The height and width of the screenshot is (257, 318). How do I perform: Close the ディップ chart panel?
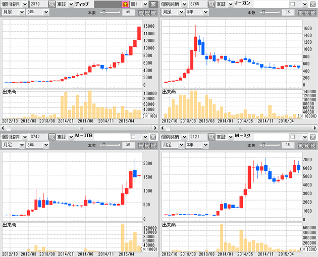[x=153, y=4]
